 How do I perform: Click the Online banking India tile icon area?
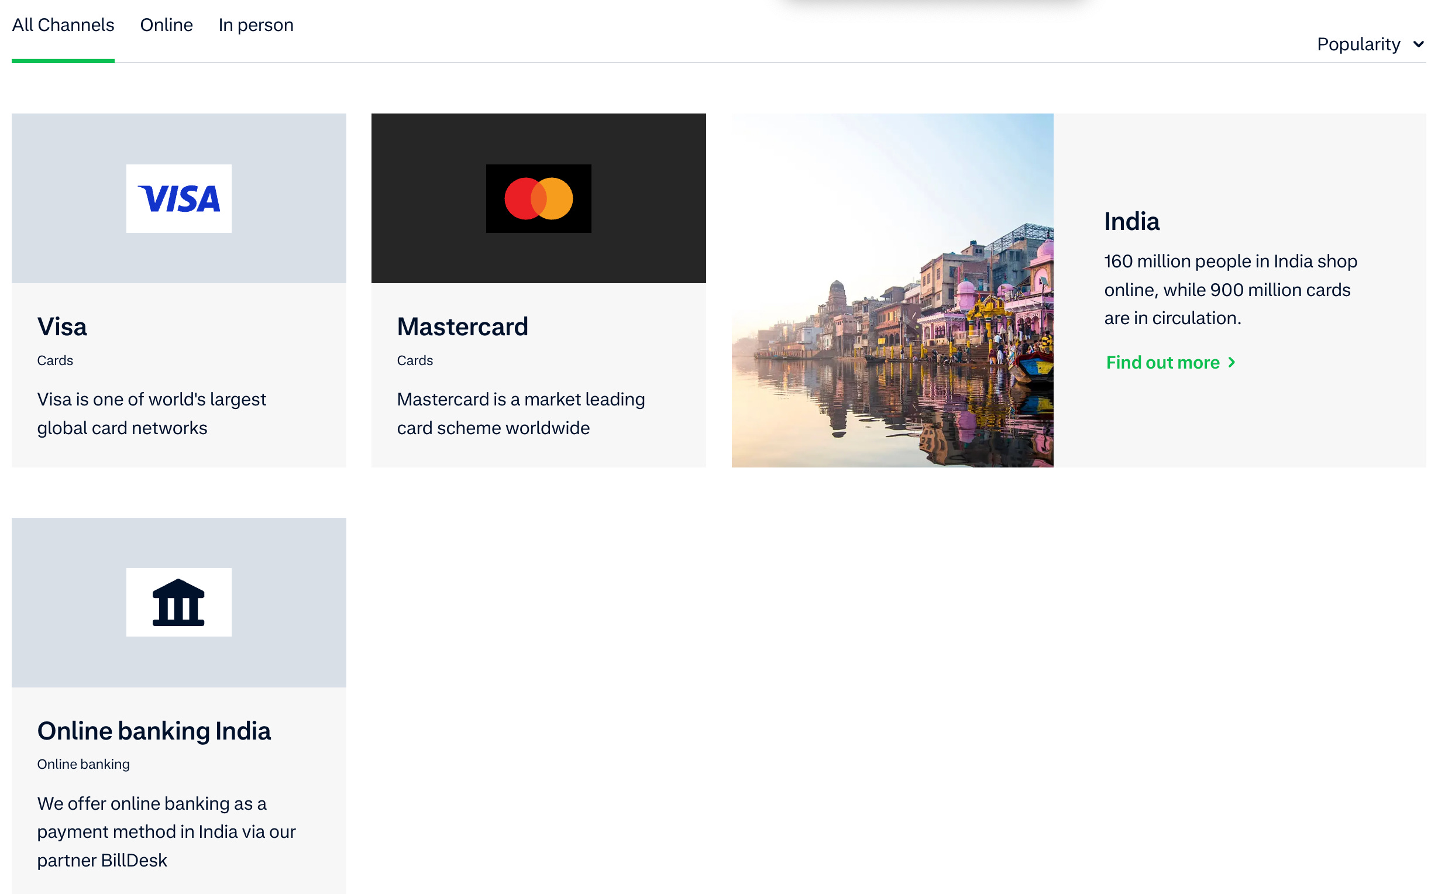178,602
